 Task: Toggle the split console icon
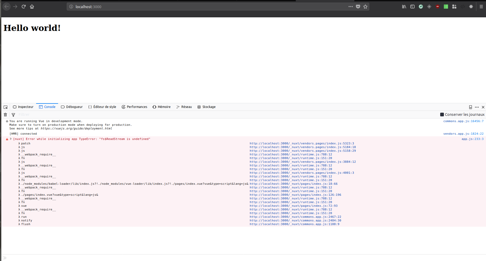point(471,107)
